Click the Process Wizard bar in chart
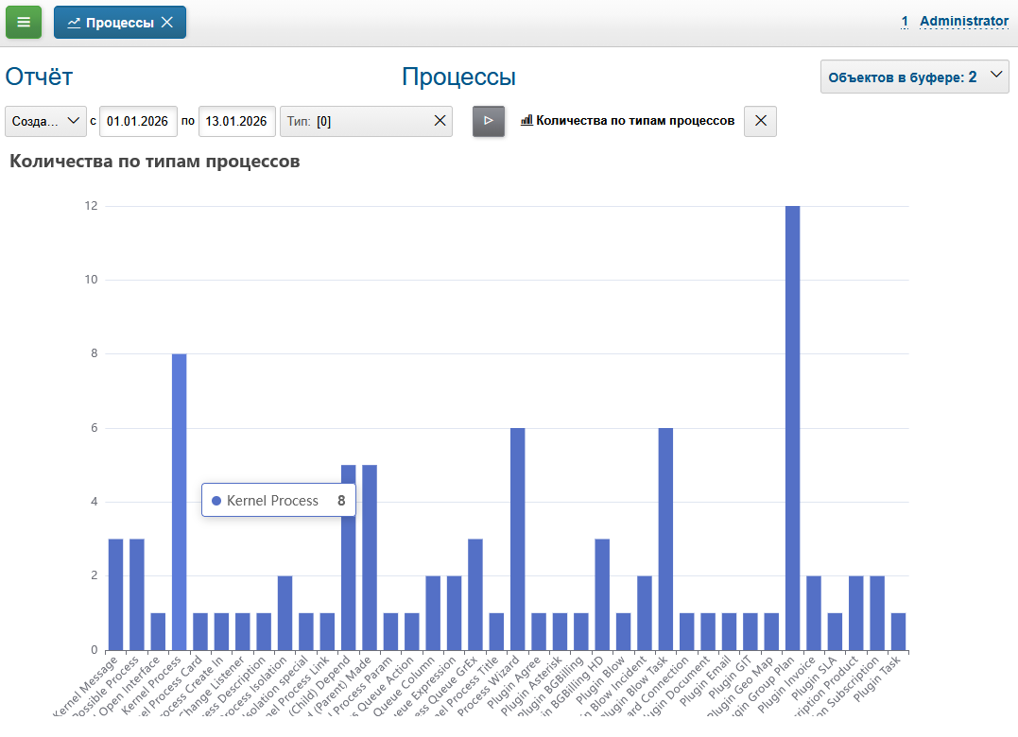Screen dimensions: 1018x737 click(517, 539)
